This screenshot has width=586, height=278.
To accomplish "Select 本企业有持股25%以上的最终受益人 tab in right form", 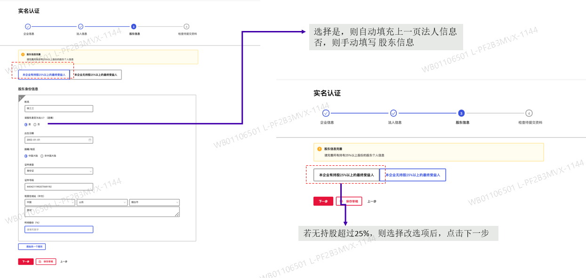I will click(x=346, y=175).
